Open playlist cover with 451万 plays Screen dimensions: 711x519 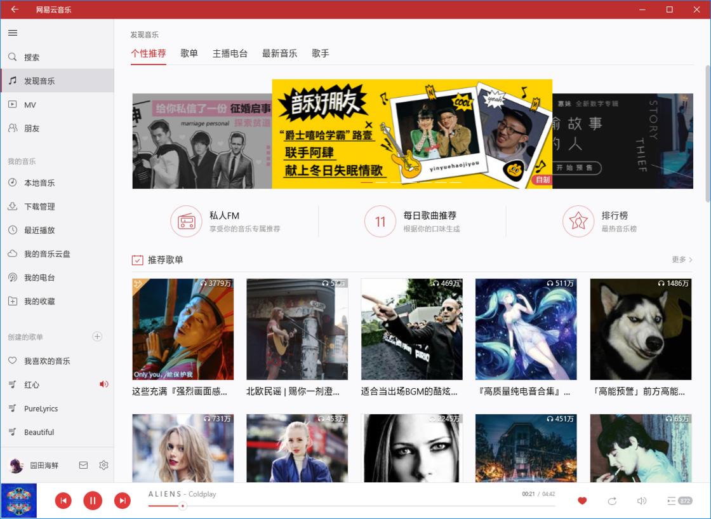pos(526,448)
